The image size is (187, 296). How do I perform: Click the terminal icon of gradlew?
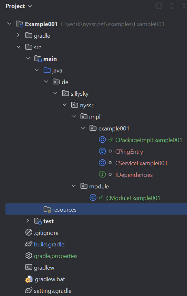tap(28, 267)
